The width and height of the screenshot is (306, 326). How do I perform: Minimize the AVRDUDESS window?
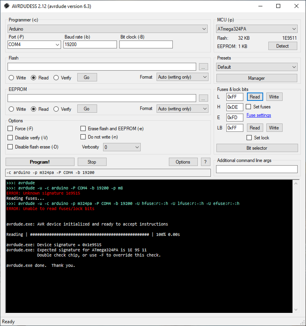coord(260,6)
